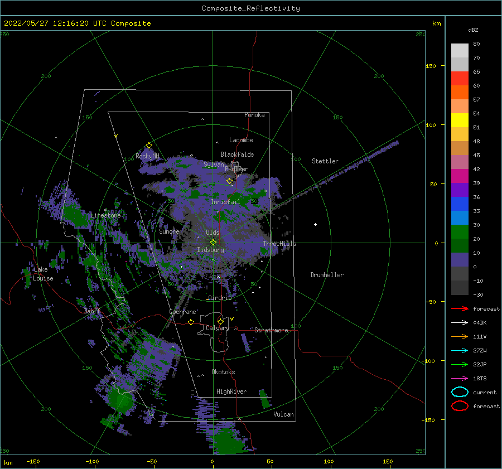The height and width of the screenshot is (469, 502).
Task: Click the Sylvan label on map
Action: pos(214,165)
